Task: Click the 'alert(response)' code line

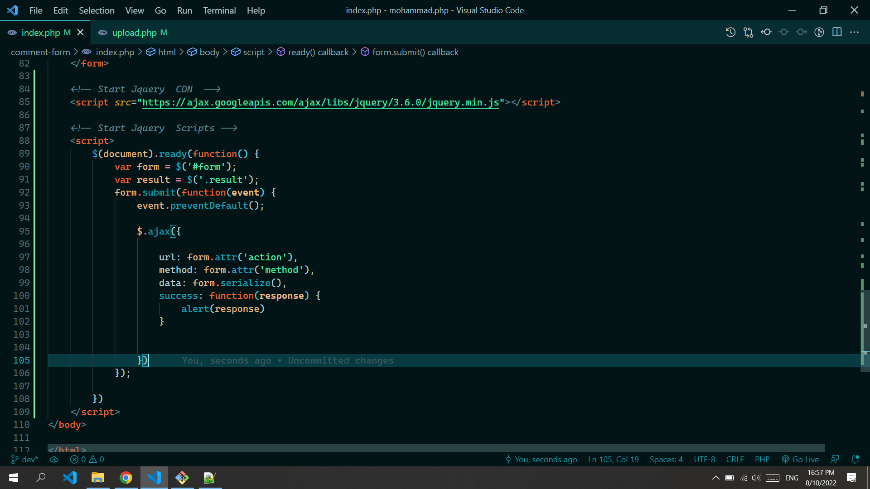Action: pyautogui.click(x=222, y=309)
